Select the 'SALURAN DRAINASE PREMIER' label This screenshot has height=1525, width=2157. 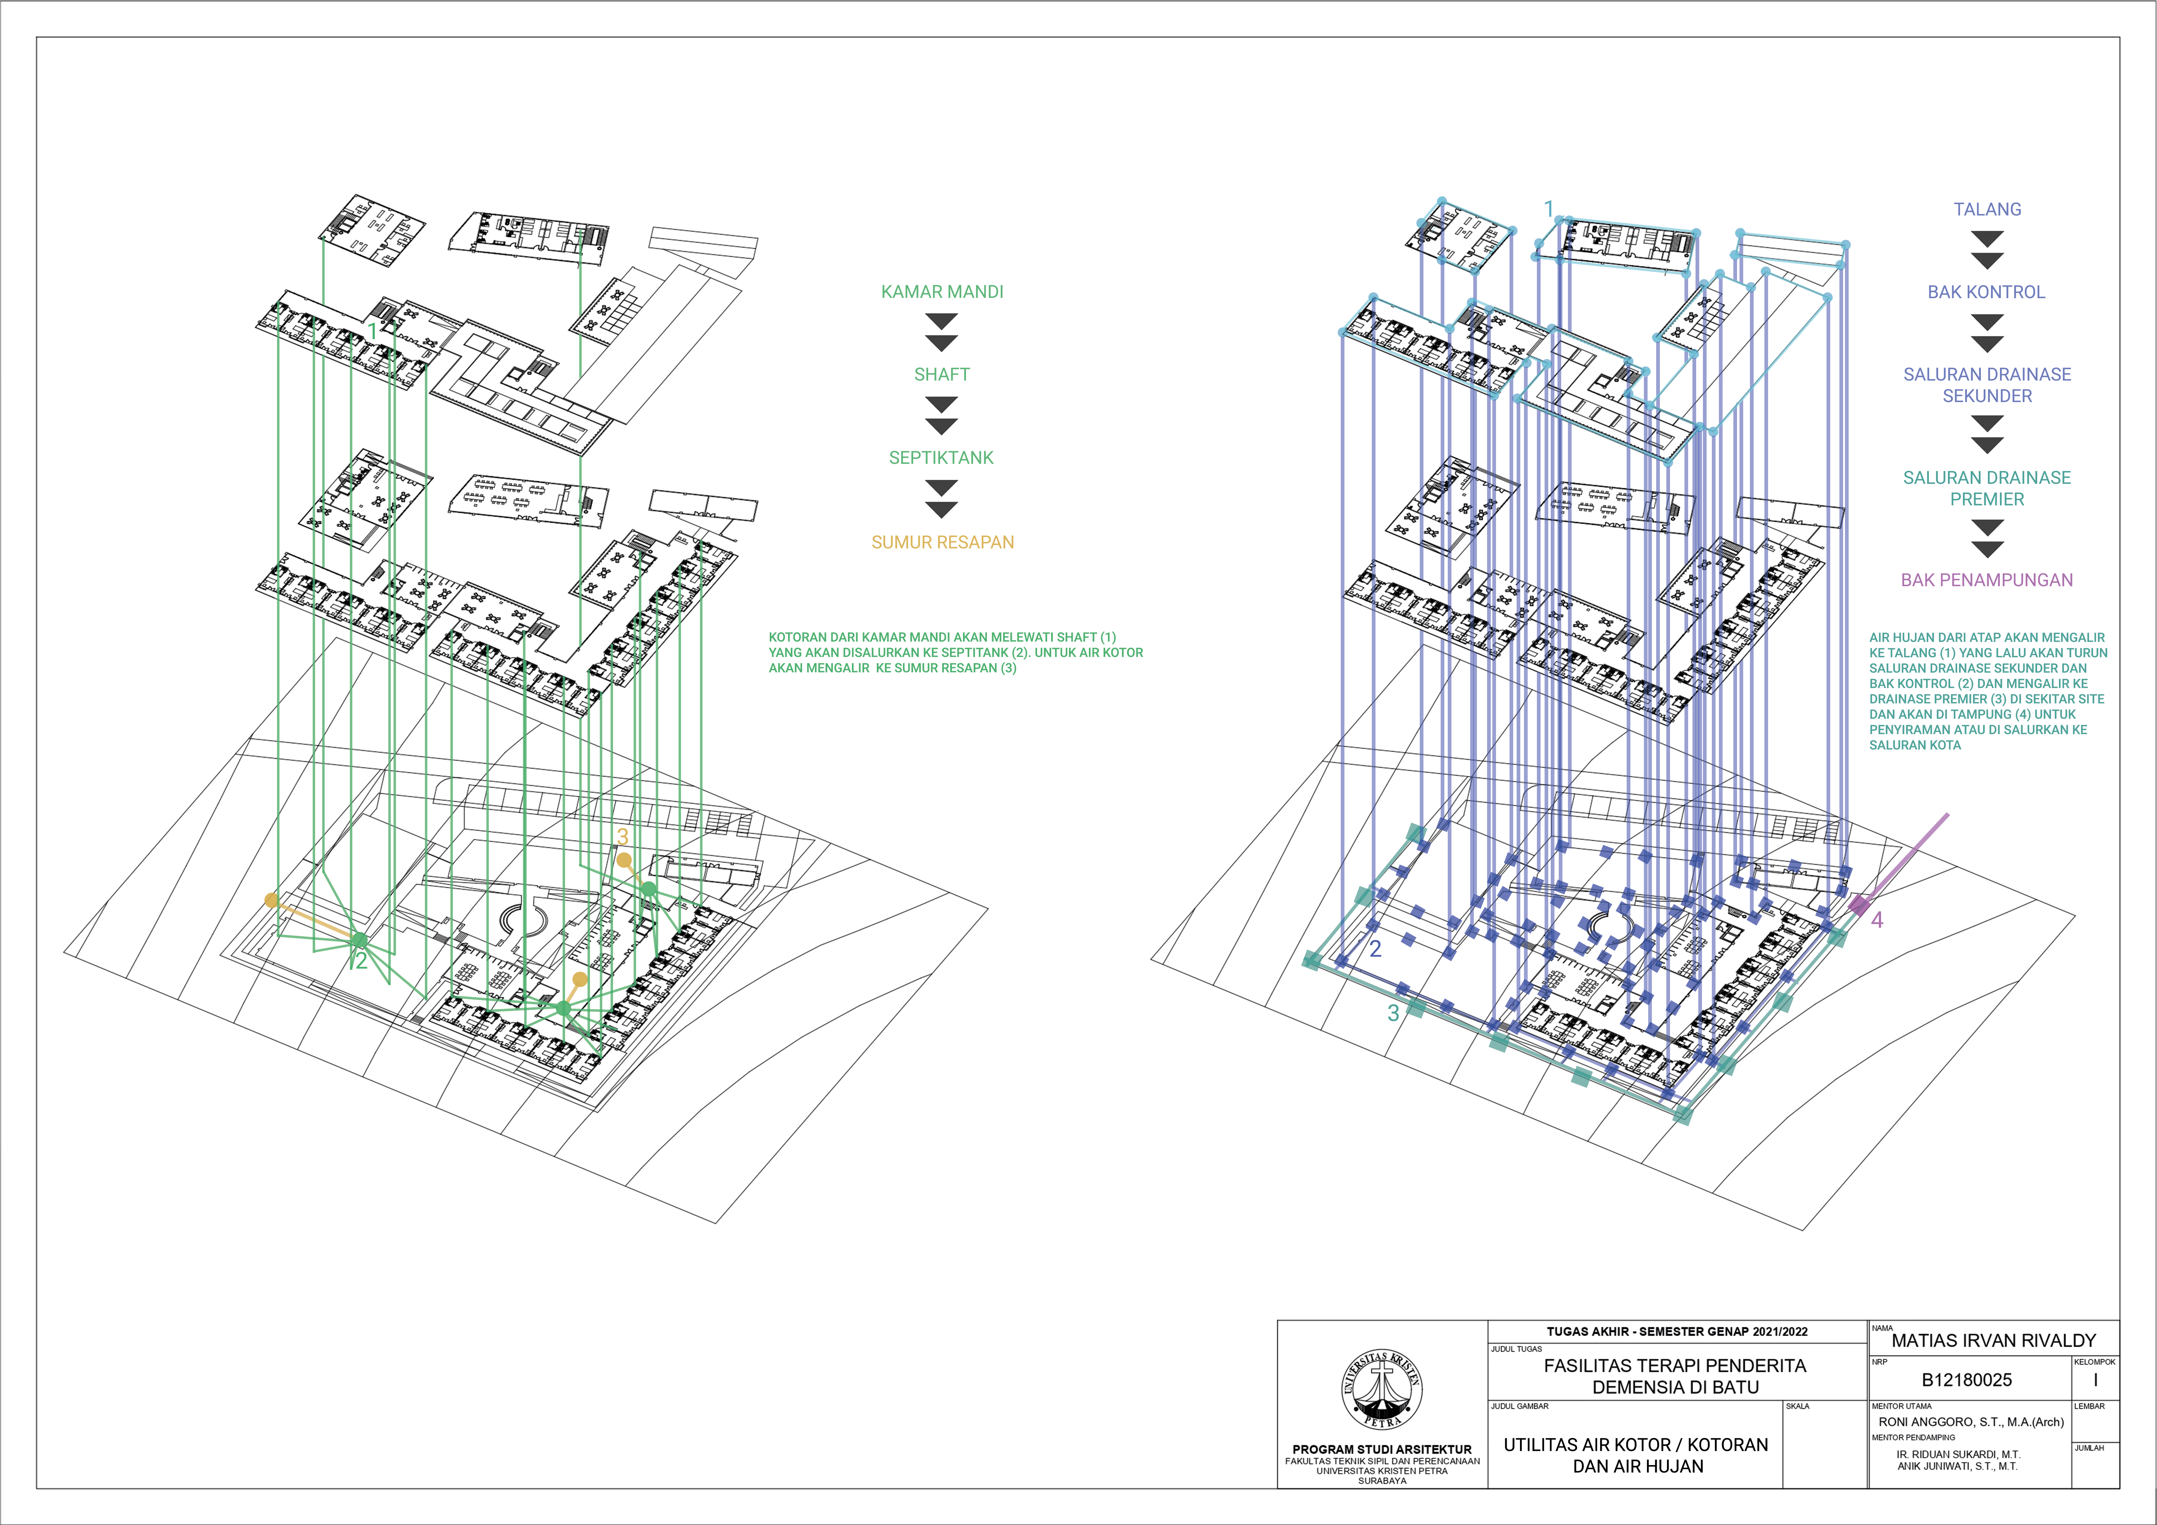tap(1987, 488)
